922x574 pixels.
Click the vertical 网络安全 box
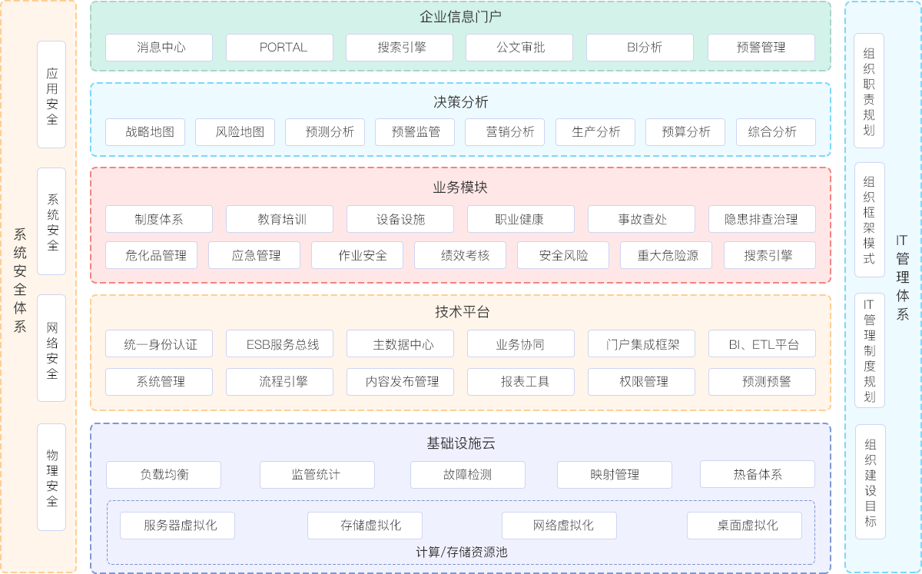pos(51,348)
